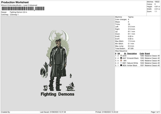Select the 'Emerald Black' description text

133,58
